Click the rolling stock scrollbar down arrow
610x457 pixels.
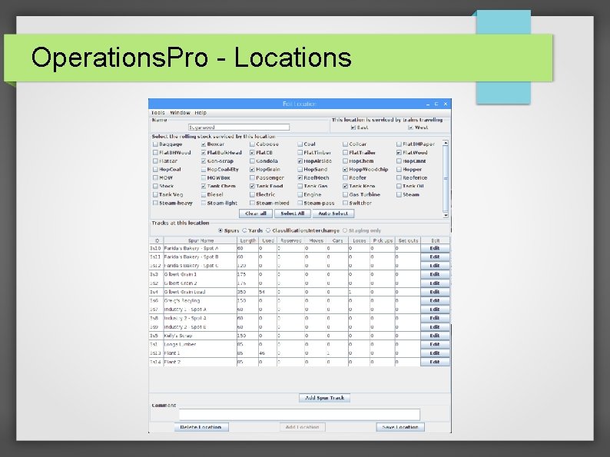(x=446, y=215)
